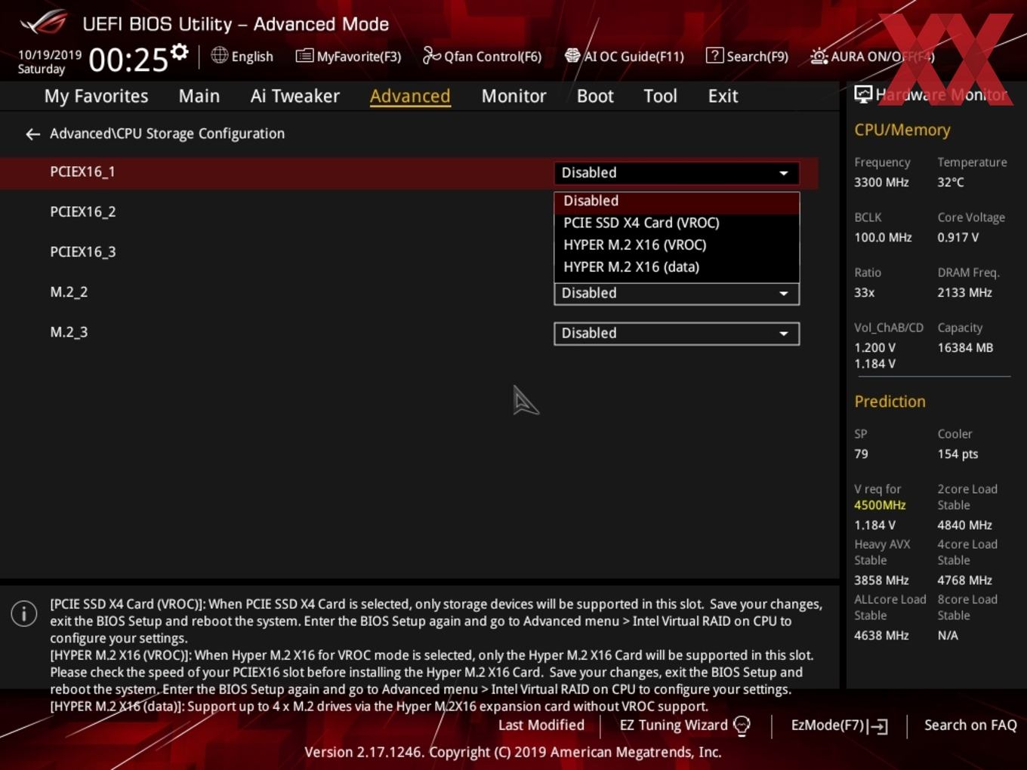The width and height of the screenshot is (1027, 770).
Task: Open the Exit tab
Action: 723,96
